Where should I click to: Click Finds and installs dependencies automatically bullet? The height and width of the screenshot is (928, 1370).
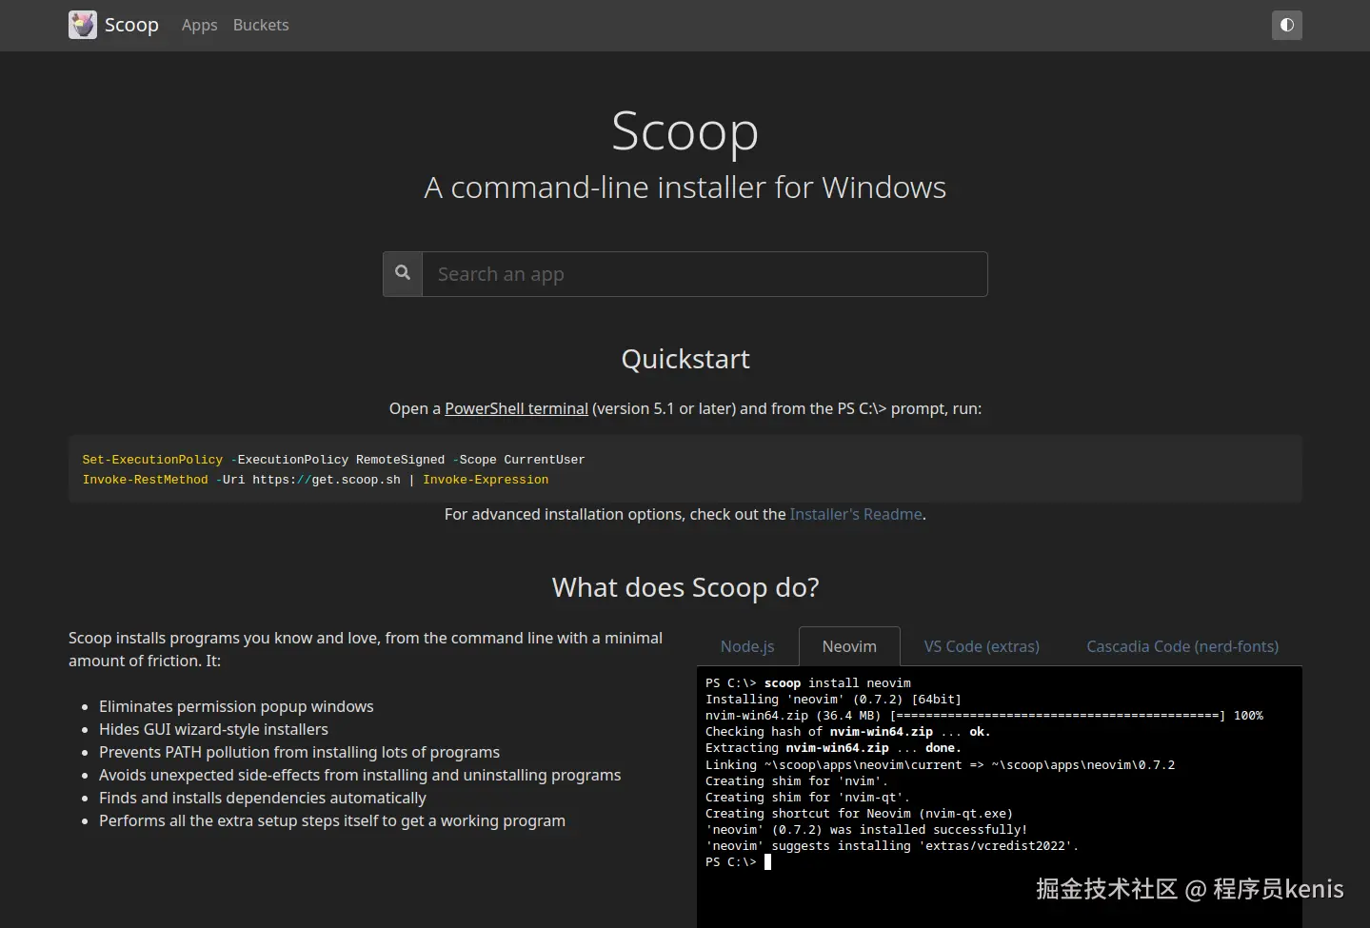(263, 798)
